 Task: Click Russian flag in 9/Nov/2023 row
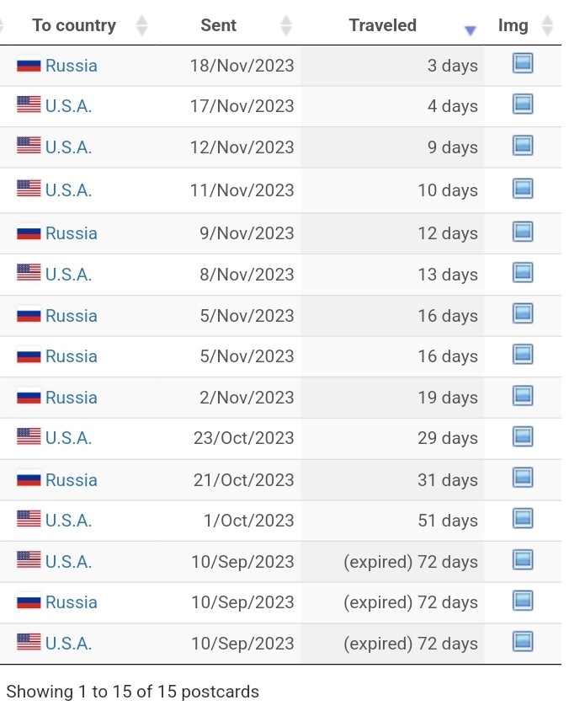click(29, 233)
